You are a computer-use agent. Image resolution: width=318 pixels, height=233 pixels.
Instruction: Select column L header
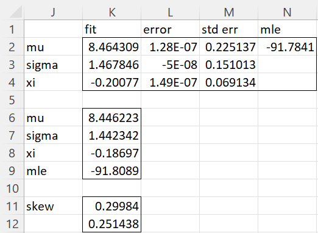point(171,12)
